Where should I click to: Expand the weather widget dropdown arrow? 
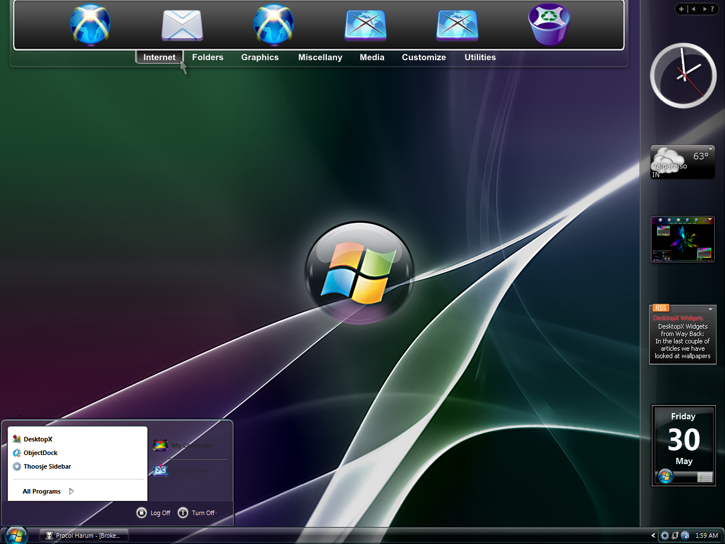point(710,149)
